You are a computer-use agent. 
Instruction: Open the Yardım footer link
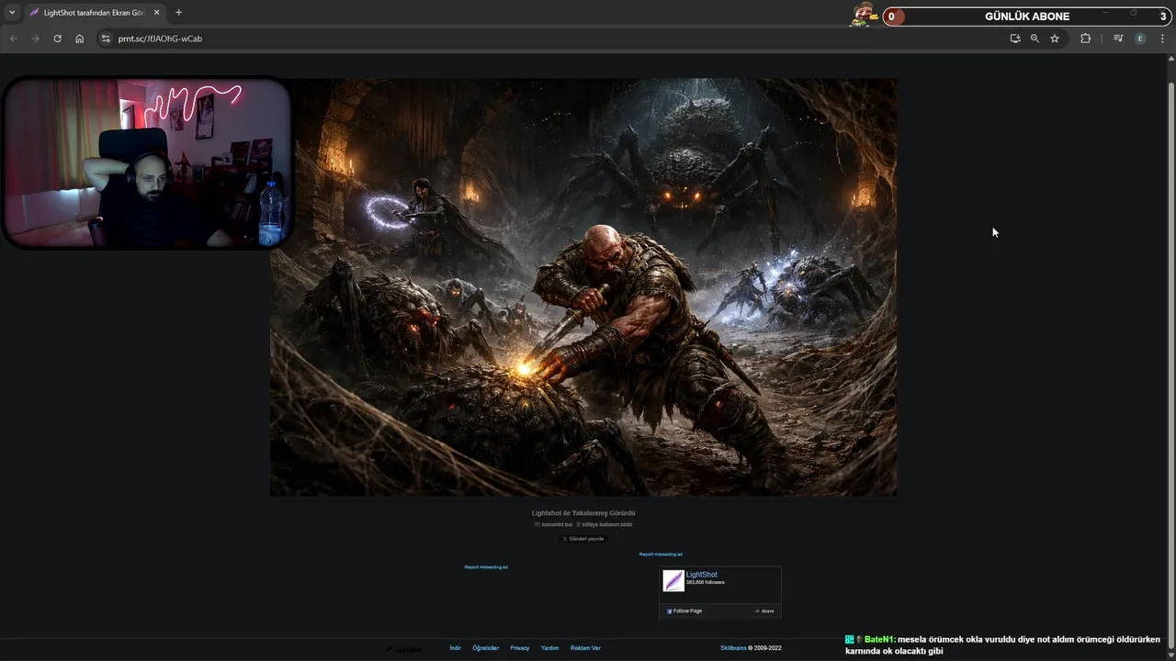(x=549, y=648)
